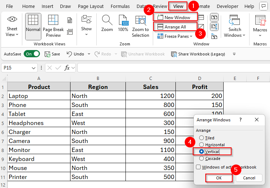This screenshot has width=270, height=188.
Task: Click the Switch Windows icon
Action: pos(234,20)
